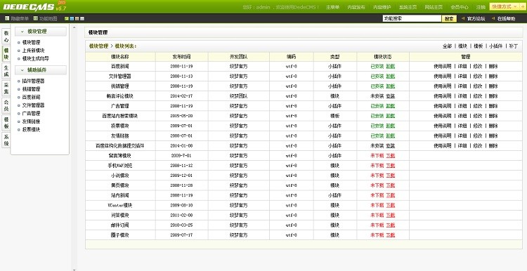Select the 手机WAP浏览 module name cell
527x271 pixels.
[120, 166]
